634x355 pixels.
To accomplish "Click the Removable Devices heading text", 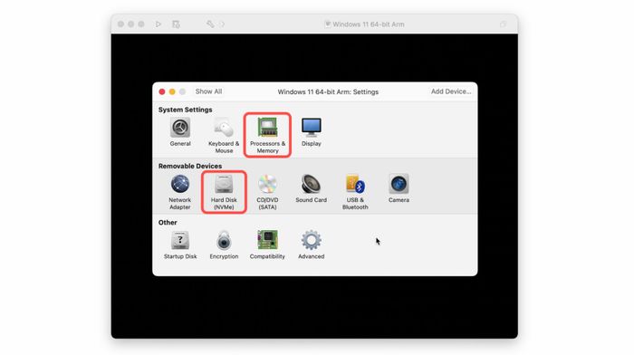I will (x=190, y=166).
